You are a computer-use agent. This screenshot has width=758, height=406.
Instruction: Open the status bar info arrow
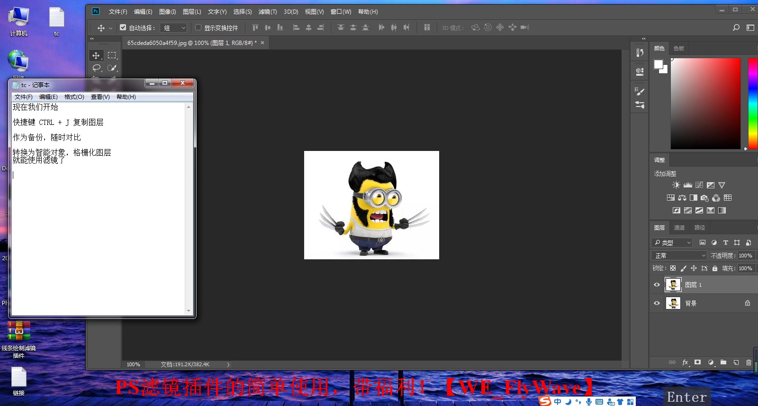point(228,365)
